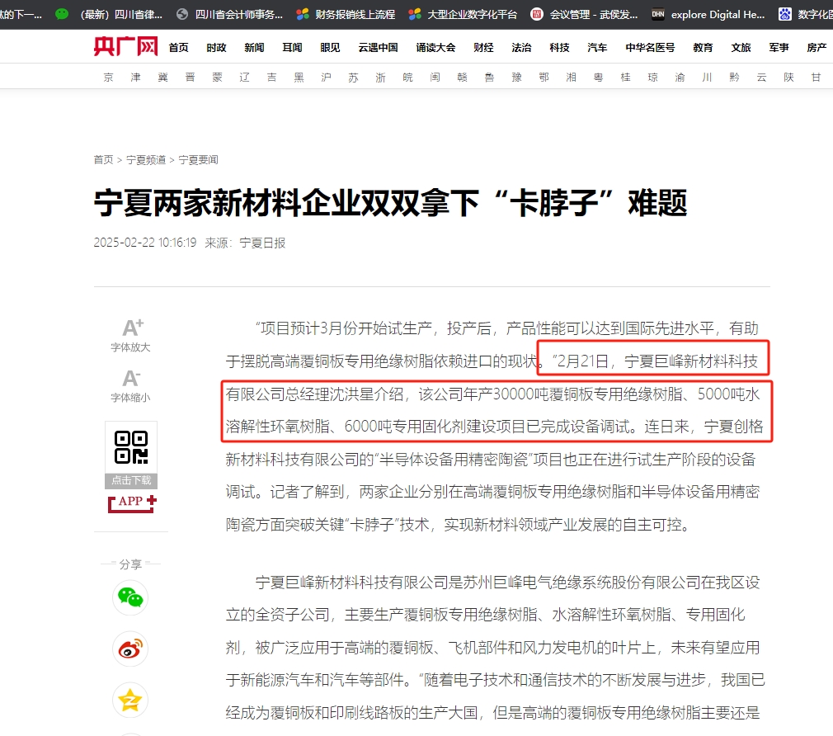Open explore Digital He... bookmark

(708, 14)
